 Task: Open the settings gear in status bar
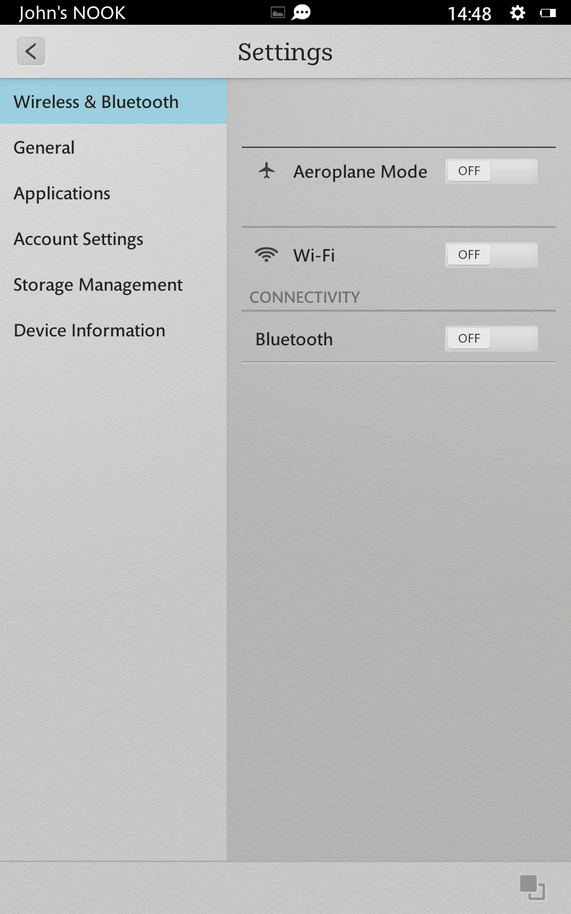point(518,13)
